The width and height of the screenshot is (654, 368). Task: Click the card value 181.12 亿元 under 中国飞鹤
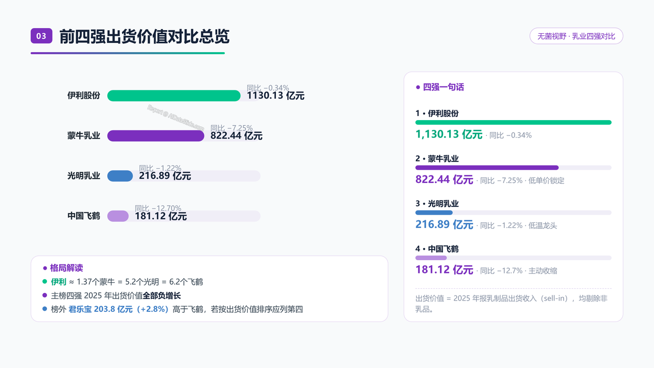[x=445, y=270]
